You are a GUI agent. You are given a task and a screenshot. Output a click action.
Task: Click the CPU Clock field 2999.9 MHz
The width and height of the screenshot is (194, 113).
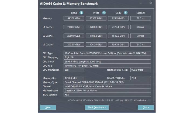(107, 61)
